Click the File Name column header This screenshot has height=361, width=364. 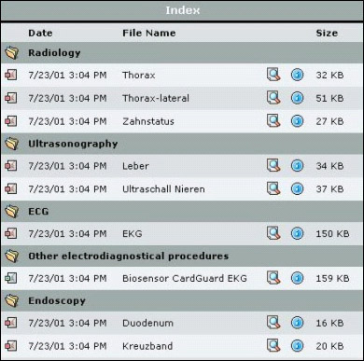pos(149,33)
